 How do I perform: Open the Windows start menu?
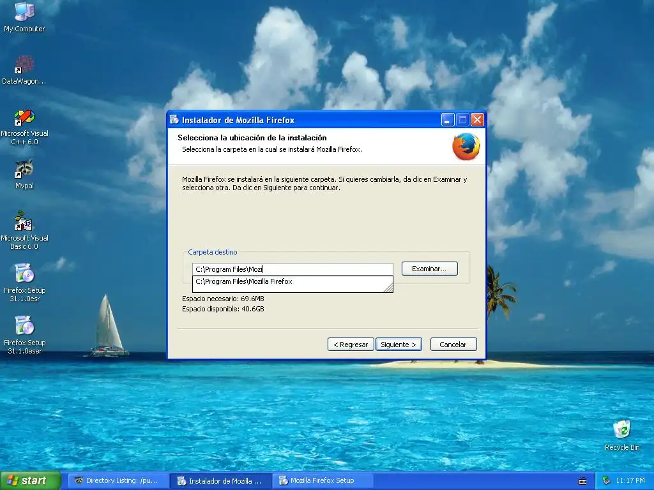31,480
